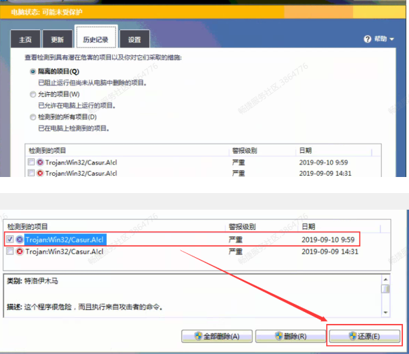
Task: Click the threat icon in the highlighted row
Action: [x=20, y=239]
